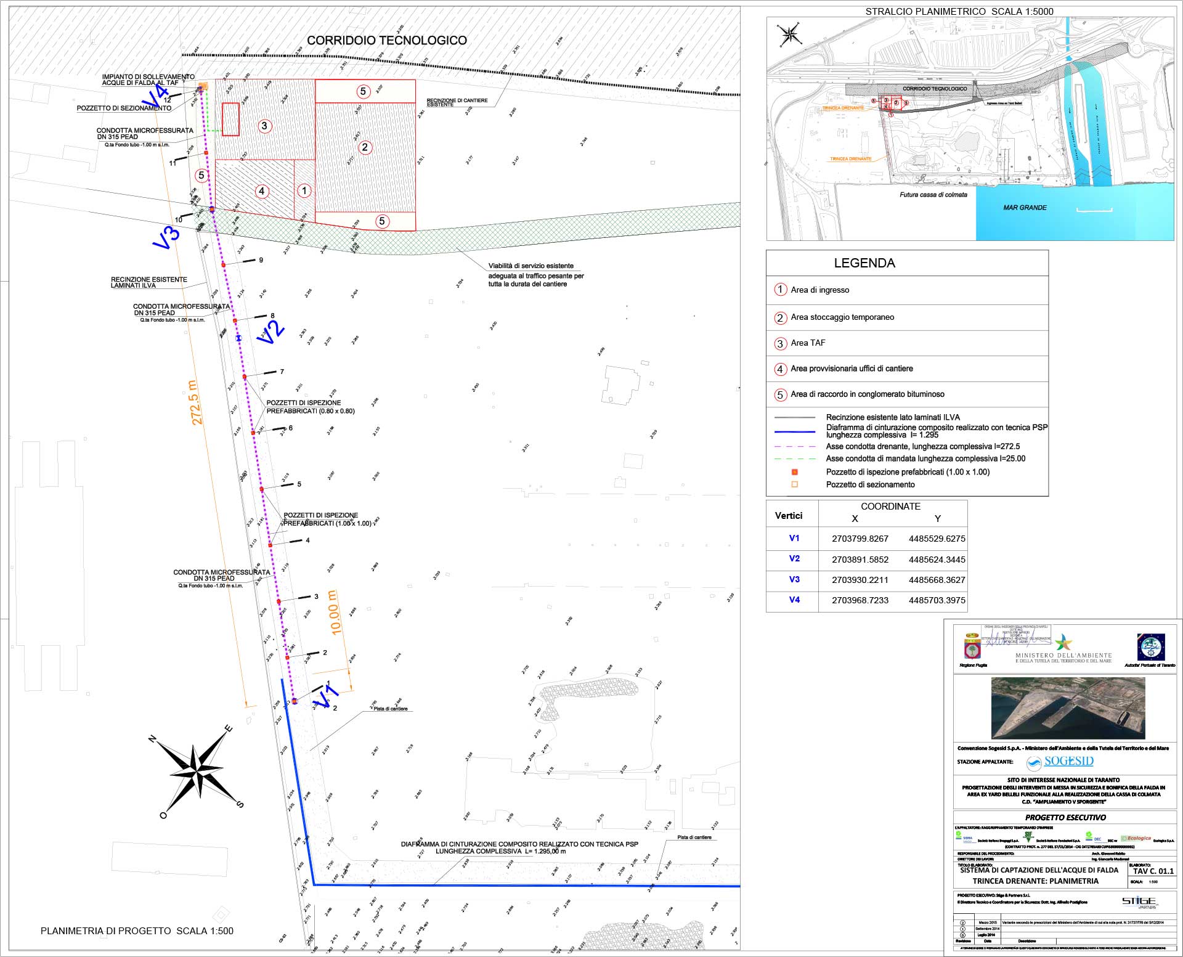Click the PROGETTO ESECUTIVO heading in the title block

[x=1065, y=818]
